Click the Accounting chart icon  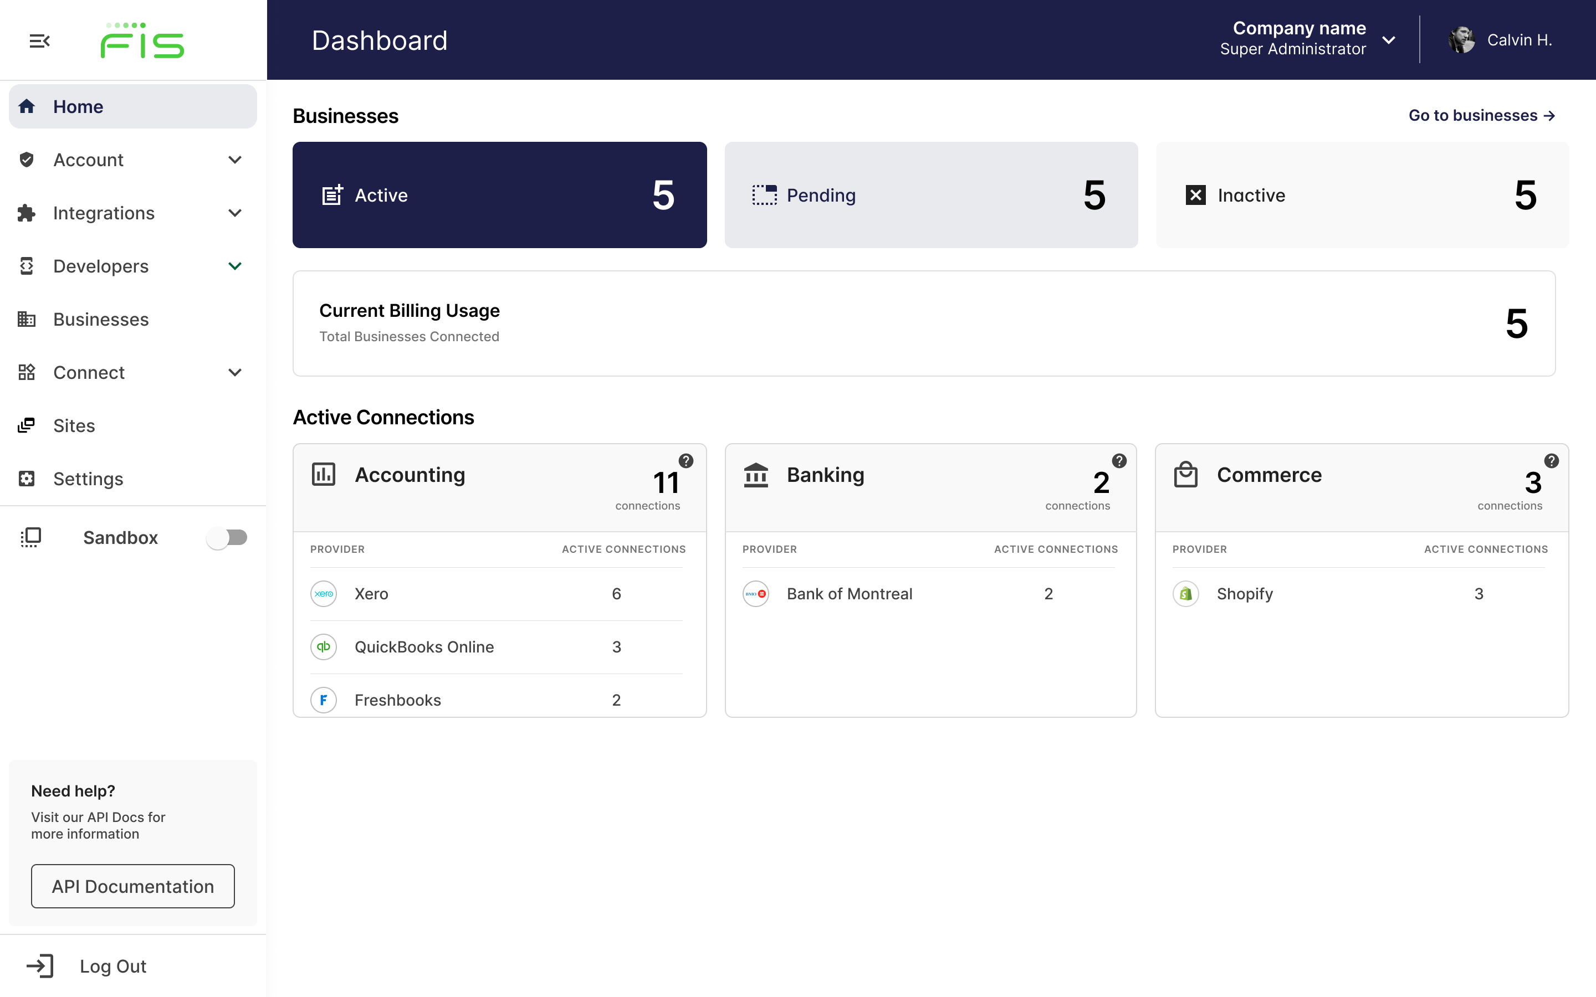(323, 474)
